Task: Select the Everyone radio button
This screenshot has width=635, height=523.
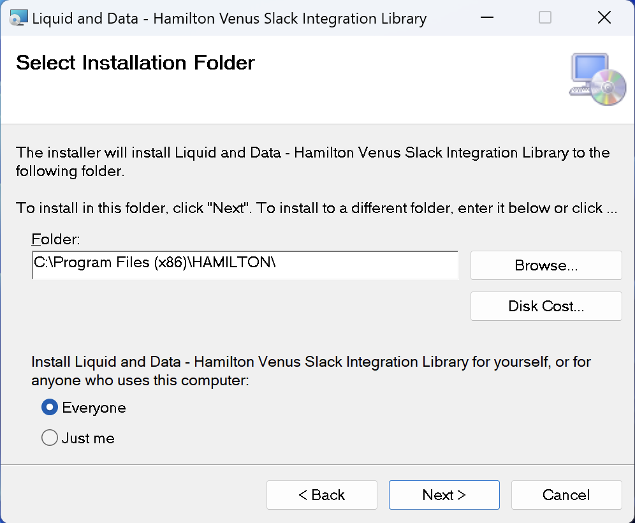Action: pos(49,407)
